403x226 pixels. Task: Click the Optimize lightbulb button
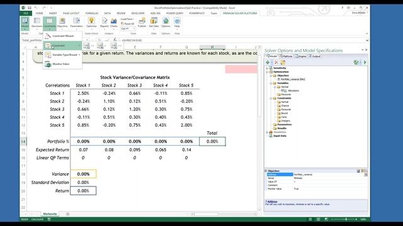coord(91,24)
